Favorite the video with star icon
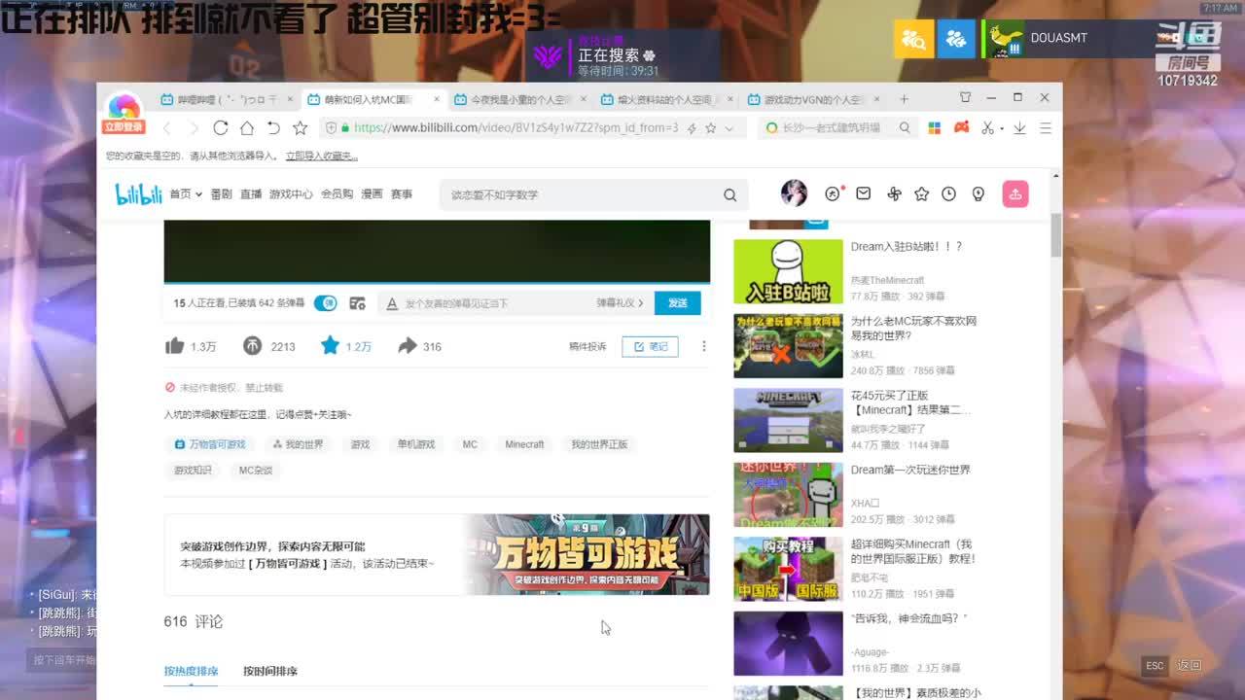 330,346
